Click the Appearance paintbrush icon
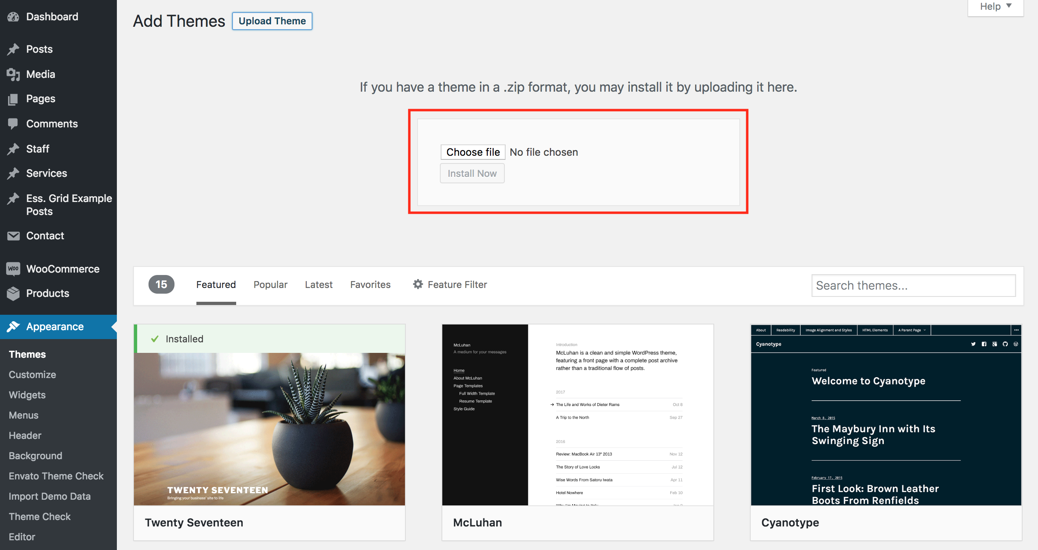1038x550 pixels. [13, 327]
